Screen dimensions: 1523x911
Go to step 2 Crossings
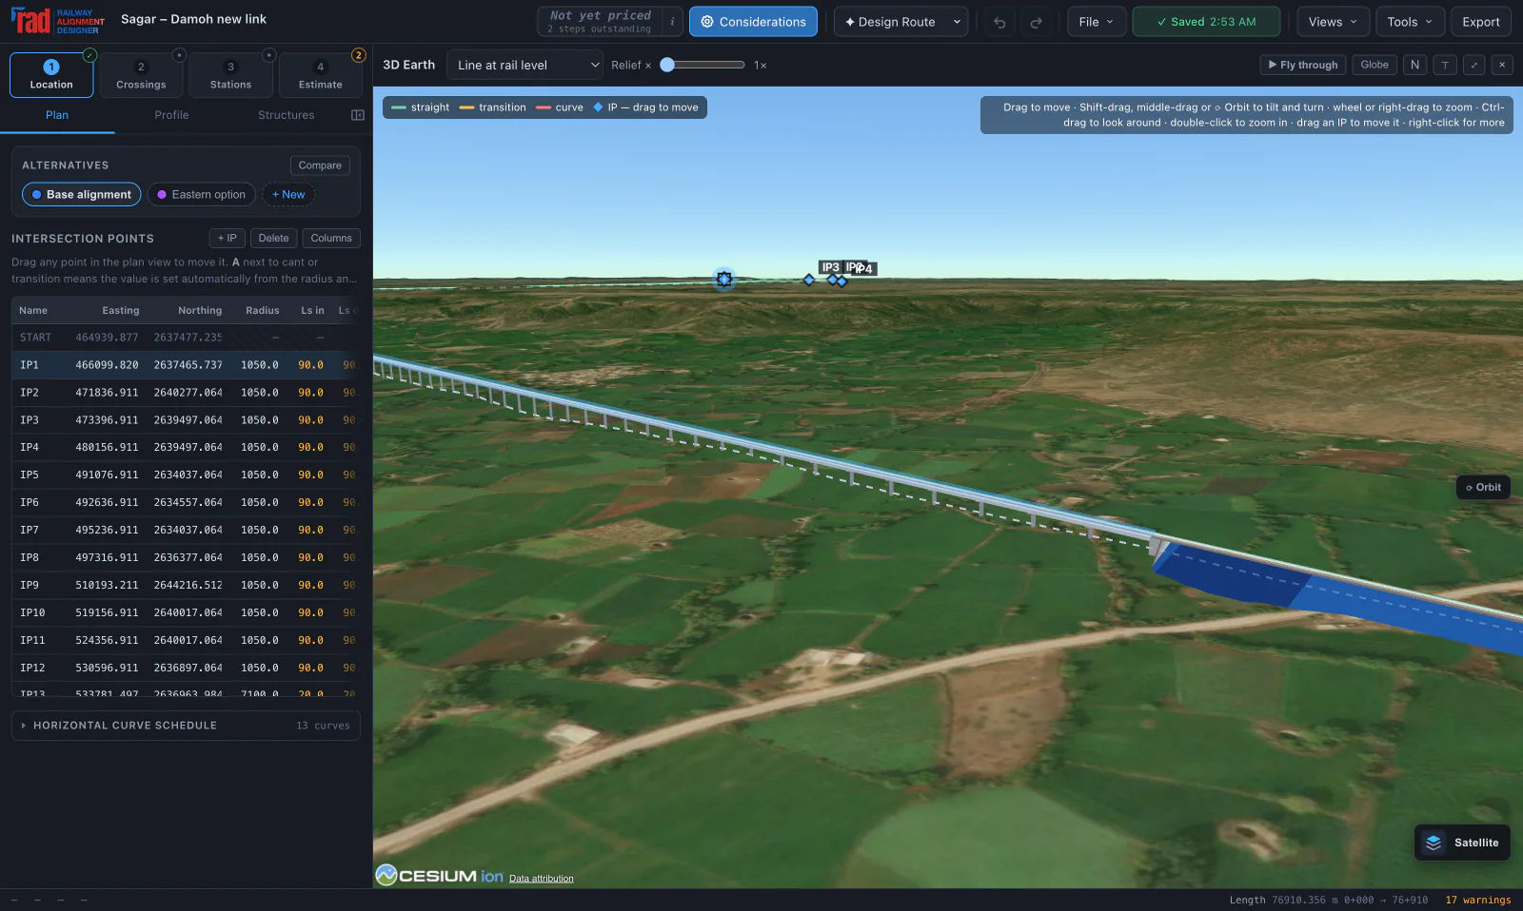pos(141,75)
